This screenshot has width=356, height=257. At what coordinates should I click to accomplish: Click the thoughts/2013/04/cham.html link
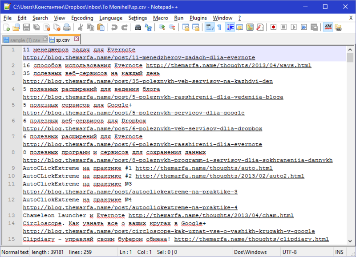point(211,216)
